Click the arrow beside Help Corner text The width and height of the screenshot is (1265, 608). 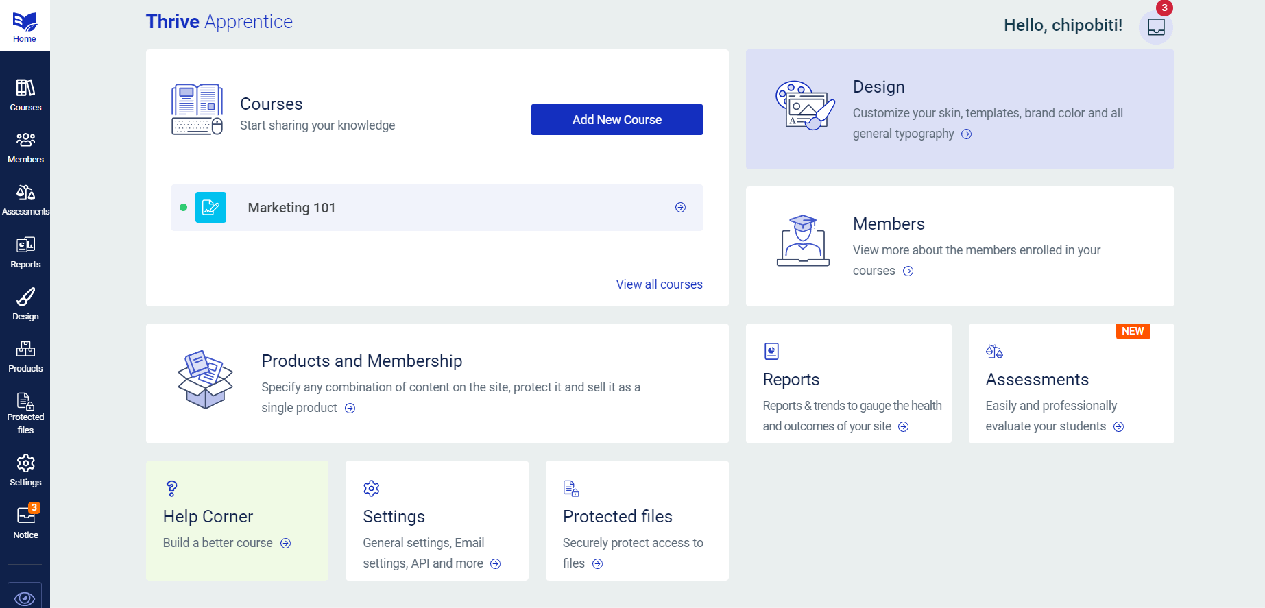(286, 544)
